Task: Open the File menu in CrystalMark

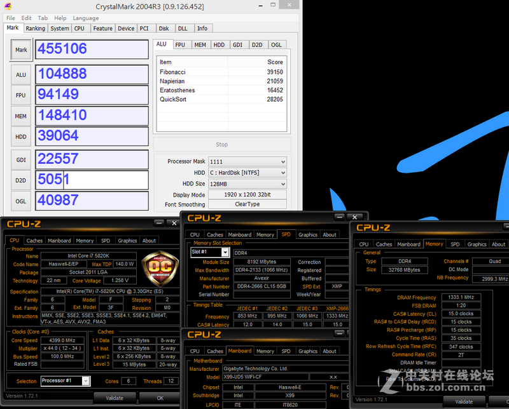Action: click(x=10, y=18)
